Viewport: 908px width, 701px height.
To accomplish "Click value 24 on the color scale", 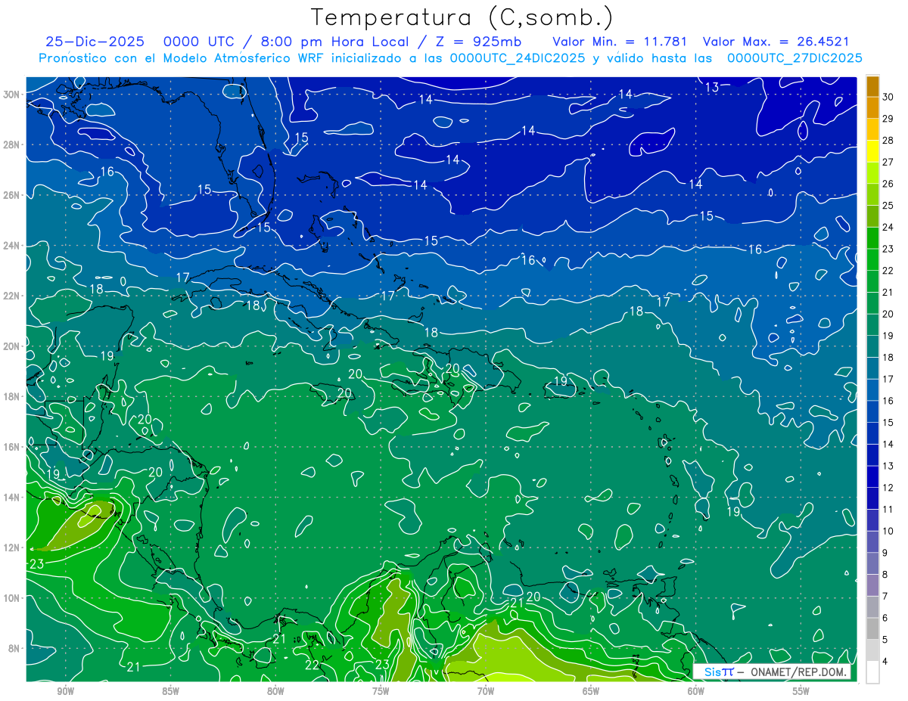I will tap(888, 227).
